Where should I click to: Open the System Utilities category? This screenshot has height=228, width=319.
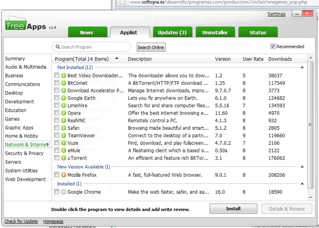21,170
